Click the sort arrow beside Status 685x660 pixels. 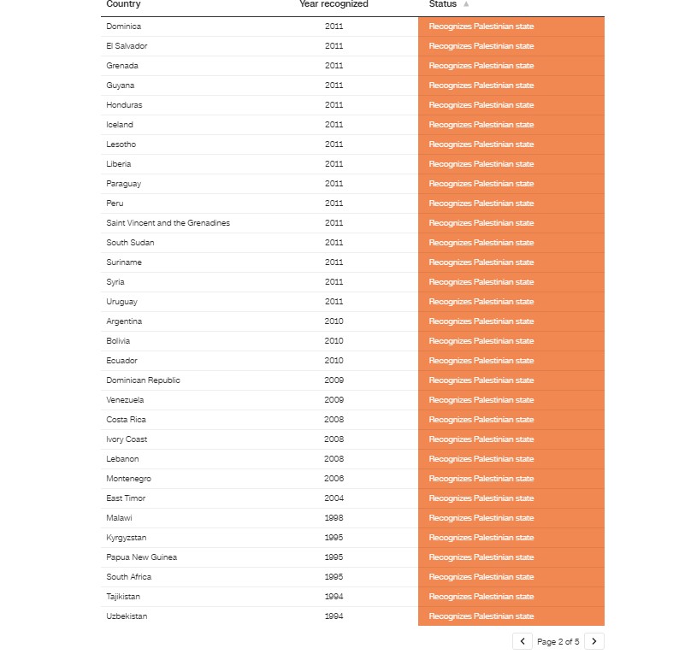pos(466,4)
